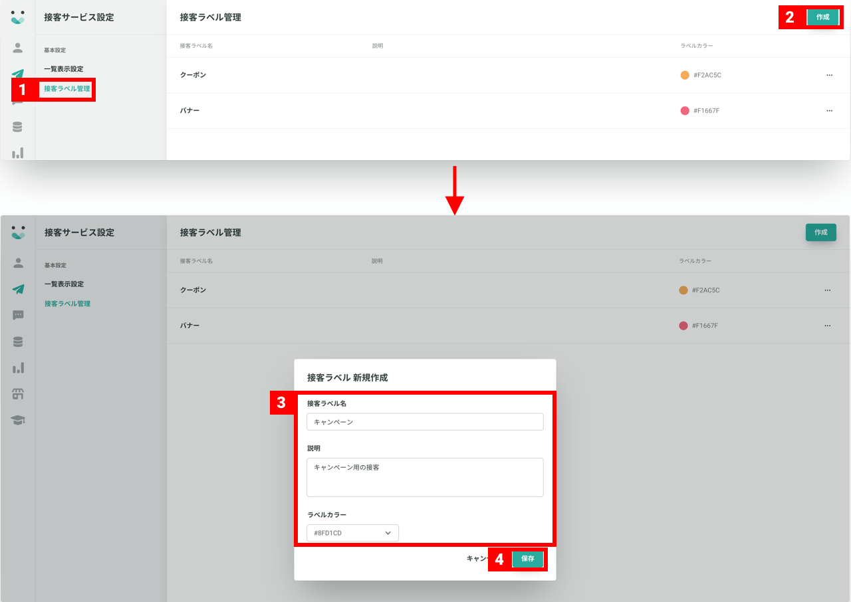Open more menu for バナー row, upper screenshot
Viewport: 851px width, 602px height.
829,111
